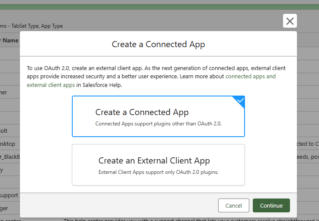The width and height of the screenshot is (319, 221).
Task: Select the background row ending in esktop
Action: point(9,144)
